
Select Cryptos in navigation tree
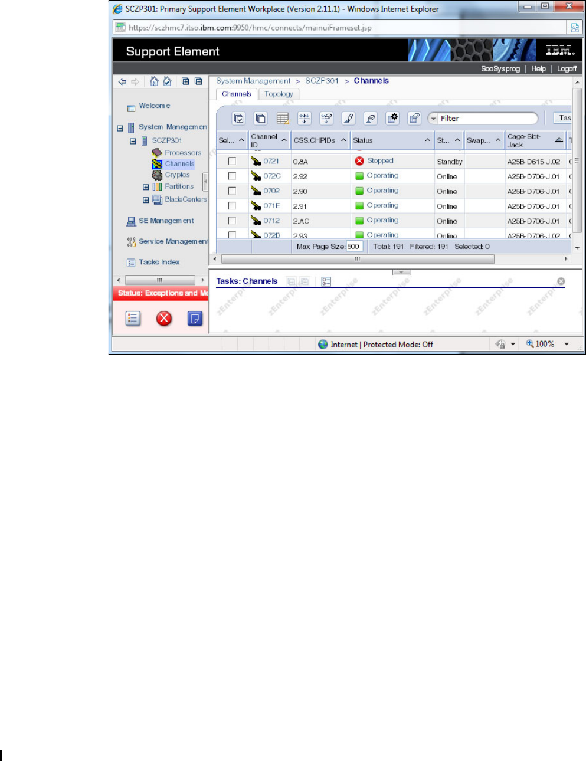click(177, 175)
